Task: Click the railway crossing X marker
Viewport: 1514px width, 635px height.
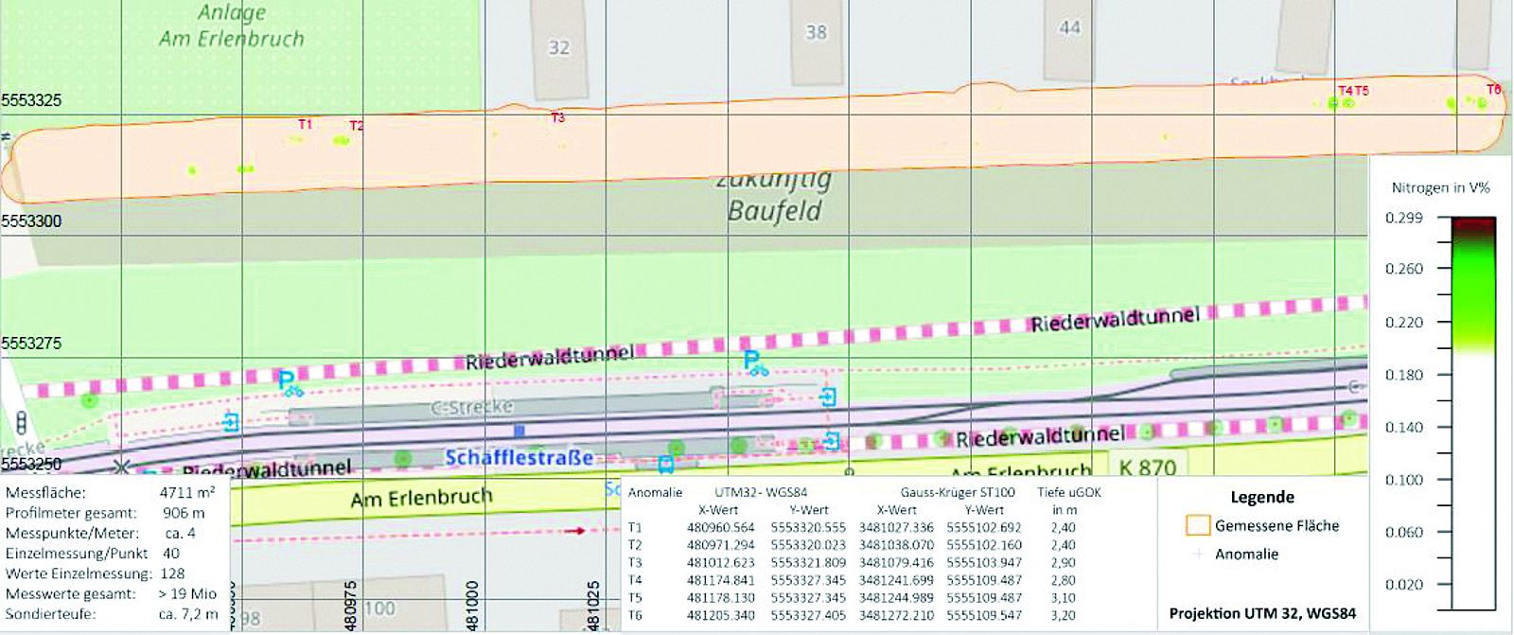Action: 120,467
